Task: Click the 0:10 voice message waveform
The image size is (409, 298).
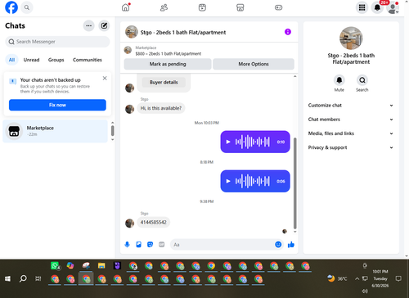Action: [x=253, y=142]
